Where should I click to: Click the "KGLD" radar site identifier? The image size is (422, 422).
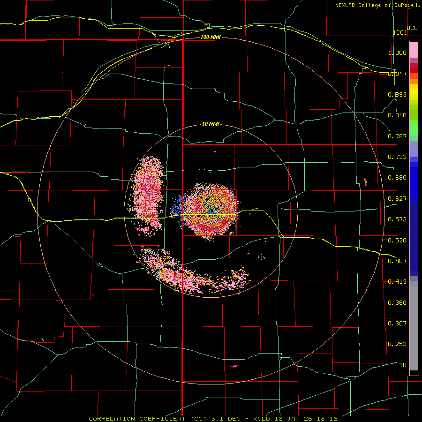tap(262, 419)
